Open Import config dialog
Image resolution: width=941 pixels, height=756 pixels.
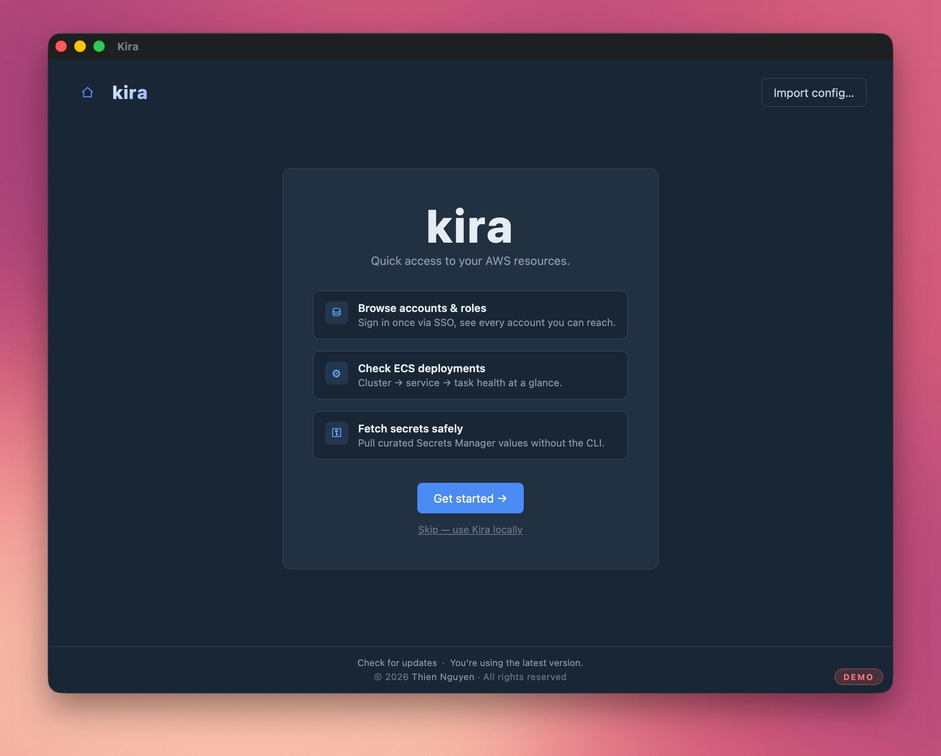click(x=813, y=92)
